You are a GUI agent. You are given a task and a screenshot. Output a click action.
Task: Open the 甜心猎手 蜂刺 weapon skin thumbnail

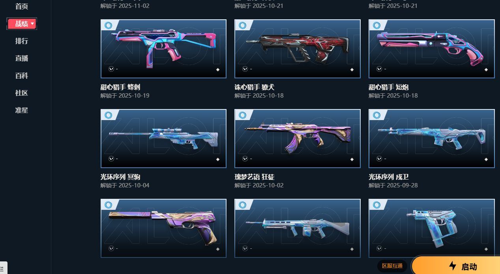tap(163, 49)
